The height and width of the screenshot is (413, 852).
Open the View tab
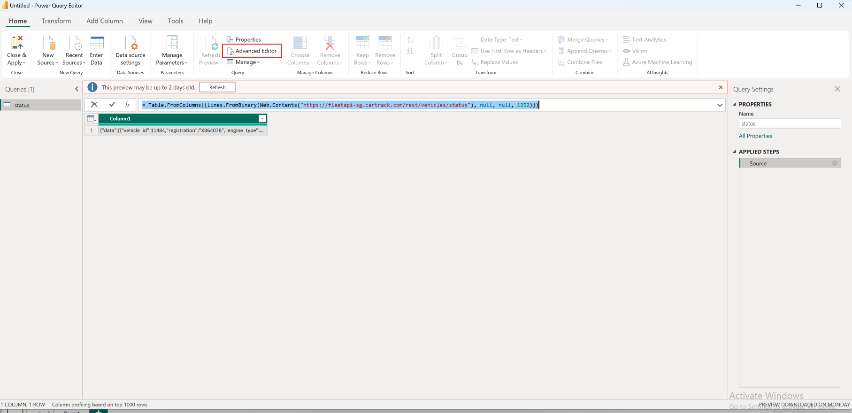click(x=146, y=21)
